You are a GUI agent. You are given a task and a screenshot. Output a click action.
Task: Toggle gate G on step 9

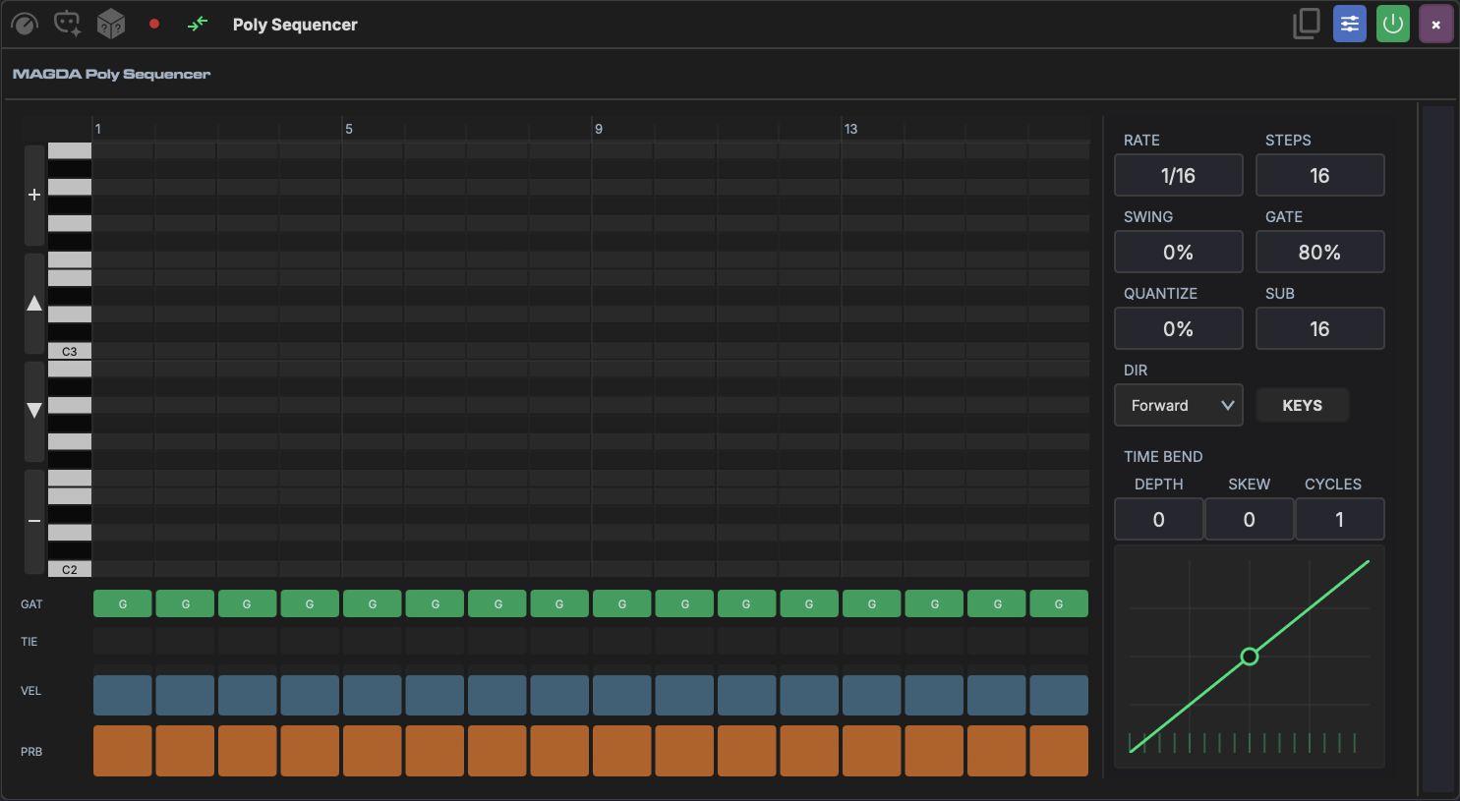click(x=622, y=603)
